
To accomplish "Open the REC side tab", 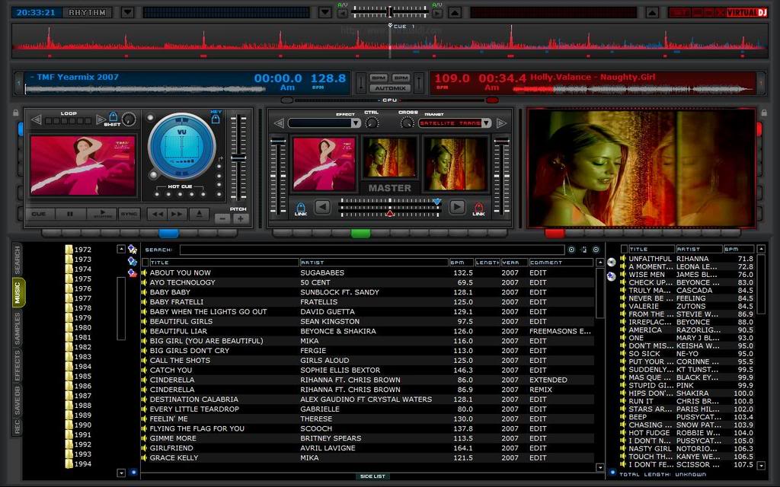I will [x=18, y=427].
